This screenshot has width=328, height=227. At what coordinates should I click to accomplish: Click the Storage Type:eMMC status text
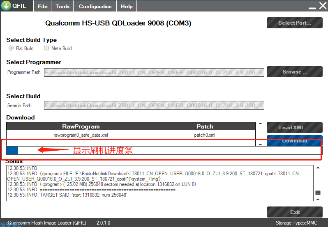(x=296, y=223)
